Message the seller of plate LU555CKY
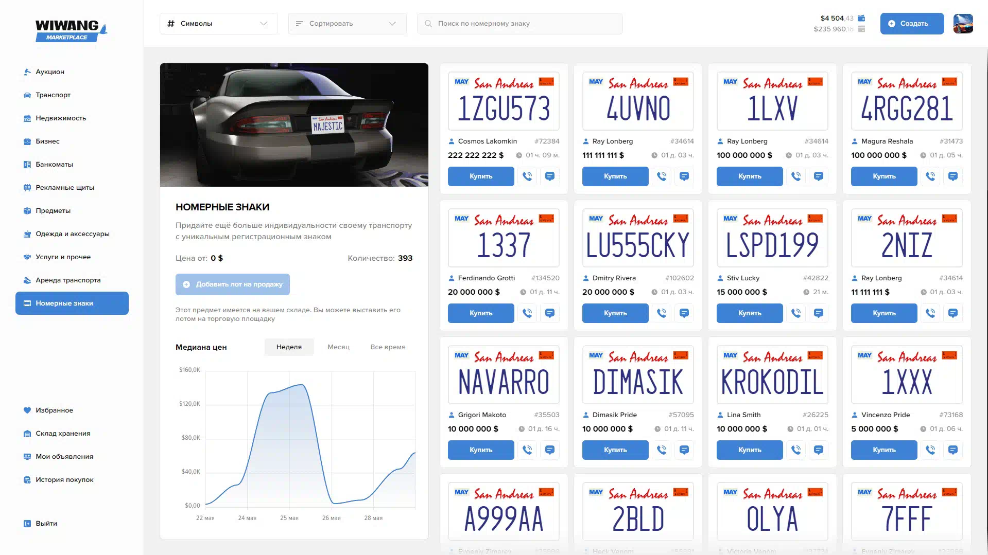The height and width of the screenshot is (555, 988). point(684,313)
